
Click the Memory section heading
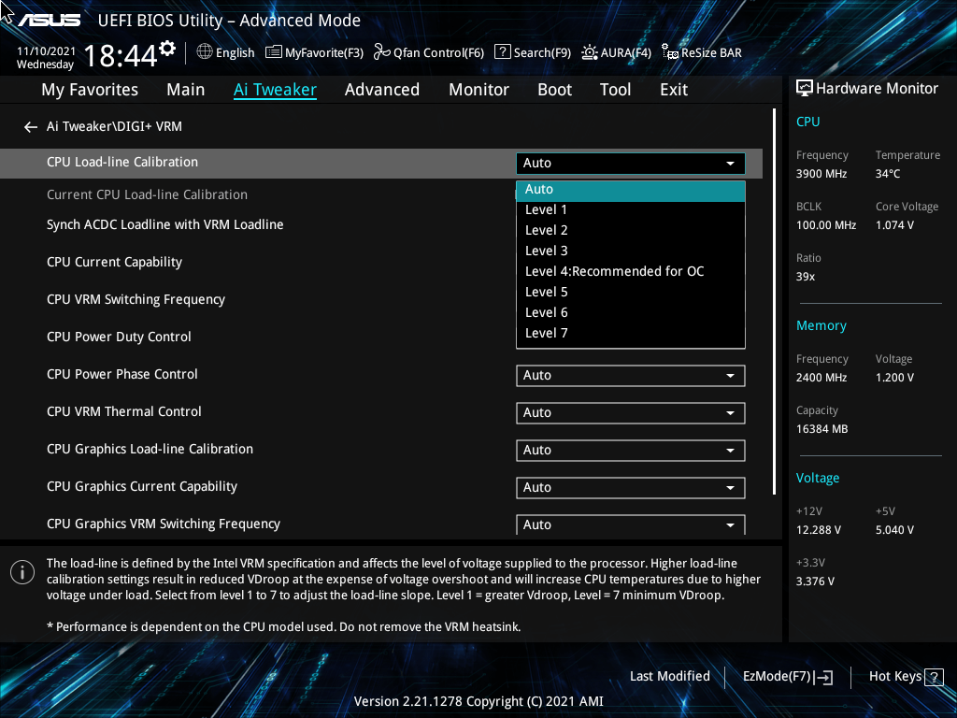821,326
